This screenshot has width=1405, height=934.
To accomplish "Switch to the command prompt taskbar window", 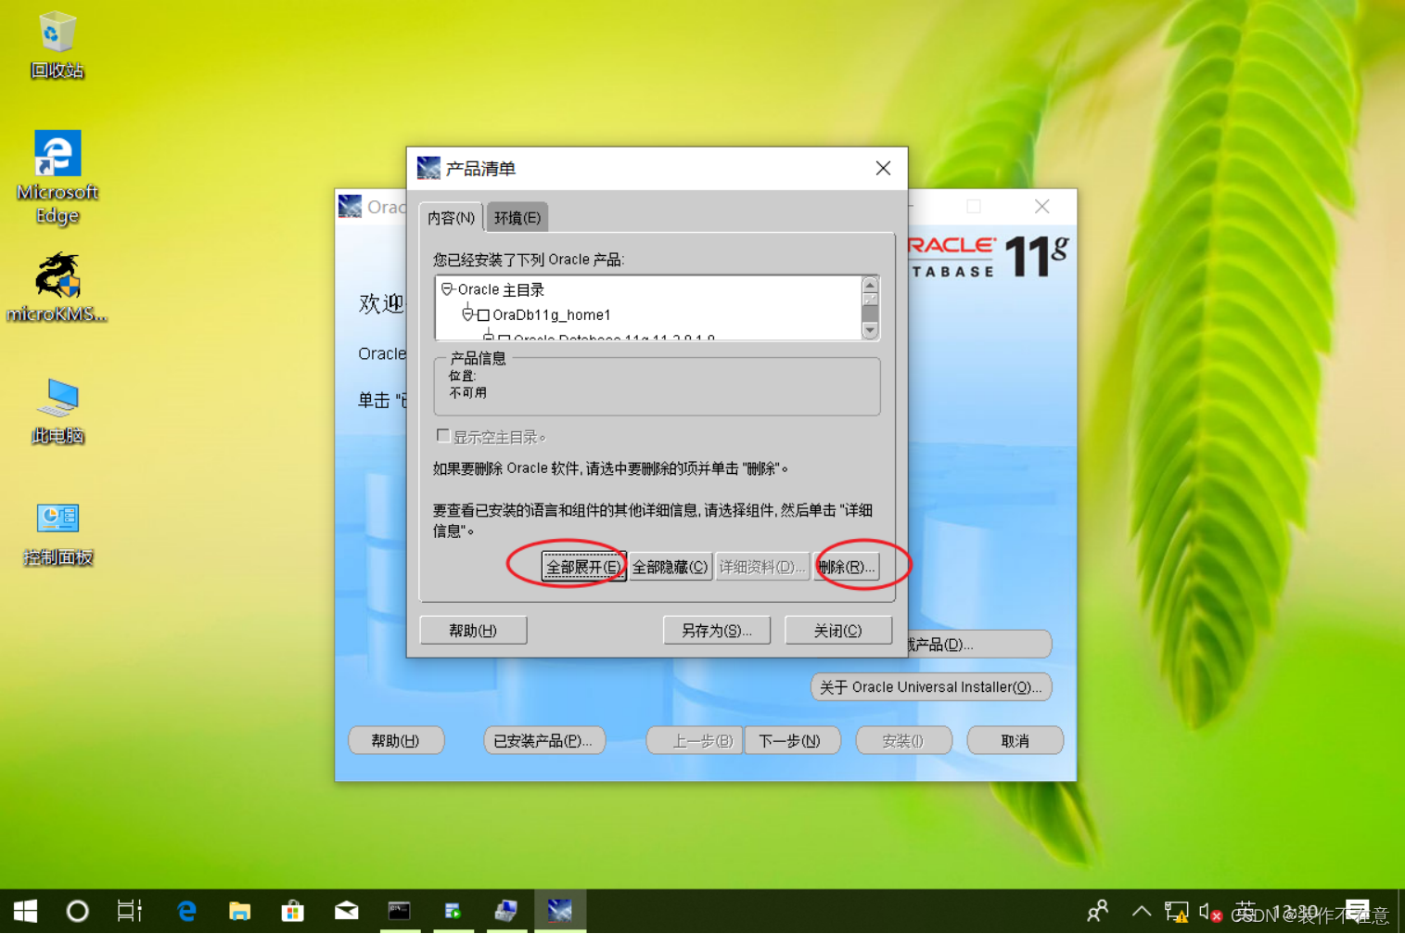I will click(x=400, y=911).
